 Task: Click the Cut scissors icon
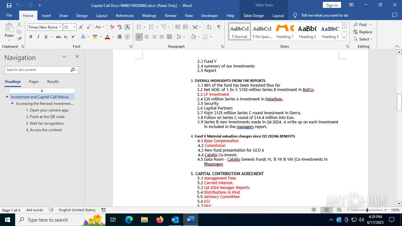19,24
